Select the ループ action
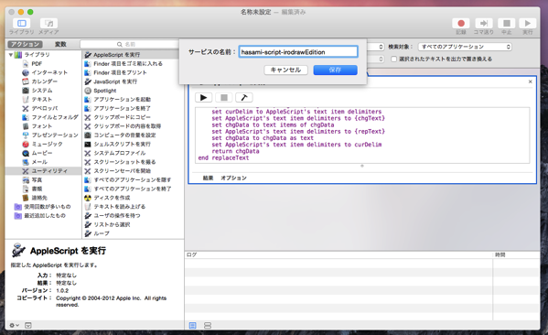Image resolution: width=548 pixels, height=335 pixels. click(x=102, y=233)
